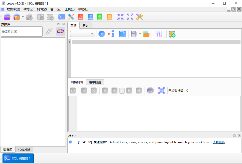Select the 数据库 bottom tab
Screen dimensions: 242x164
coord(8,149)
